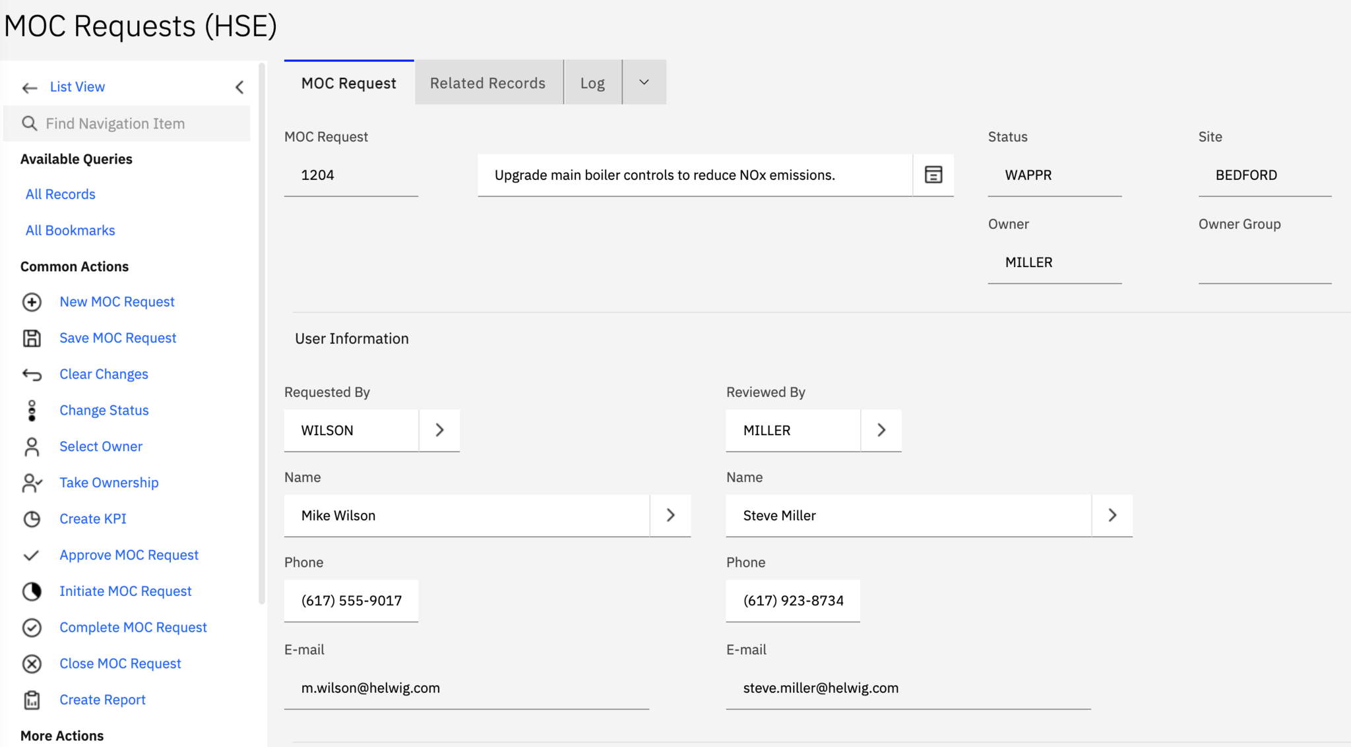Click the Complete MOC Request circle-check icon
This screenshot has height=747, width=1351.
(32, 628)
